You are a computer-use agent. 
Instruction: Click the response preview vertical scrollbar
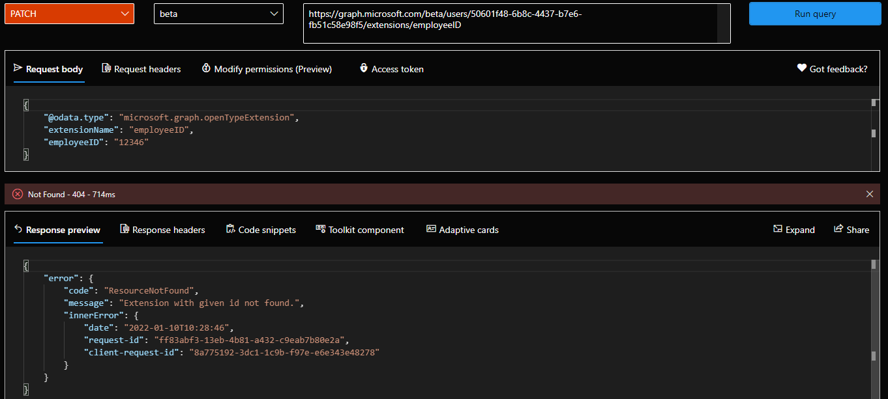click(x=873, y=325)
